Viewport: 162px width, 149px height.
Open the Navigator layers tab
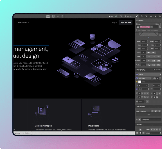[146, 16]
